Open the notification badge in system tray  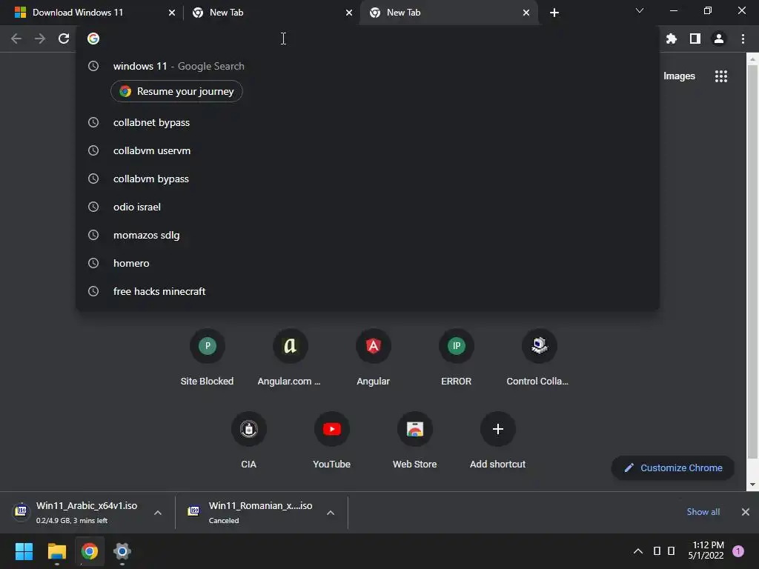click(738, 550)
